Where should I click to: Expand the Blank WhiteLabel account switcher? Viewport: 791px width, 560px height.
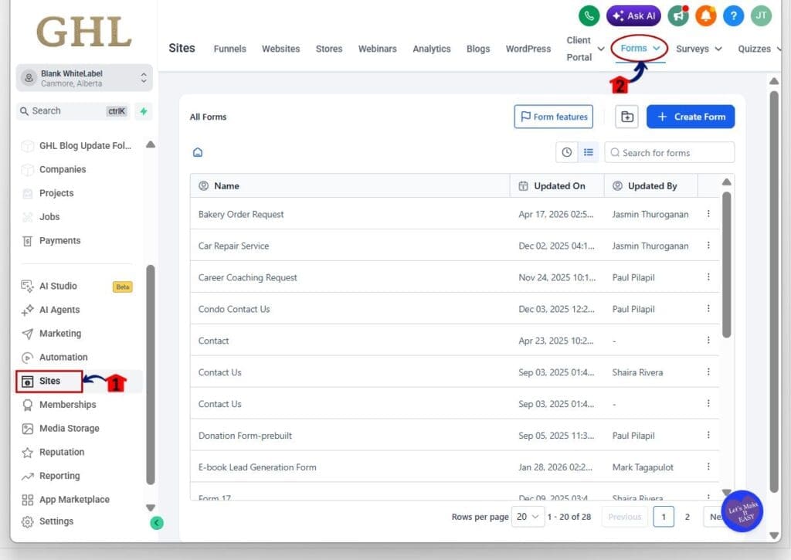83,78
